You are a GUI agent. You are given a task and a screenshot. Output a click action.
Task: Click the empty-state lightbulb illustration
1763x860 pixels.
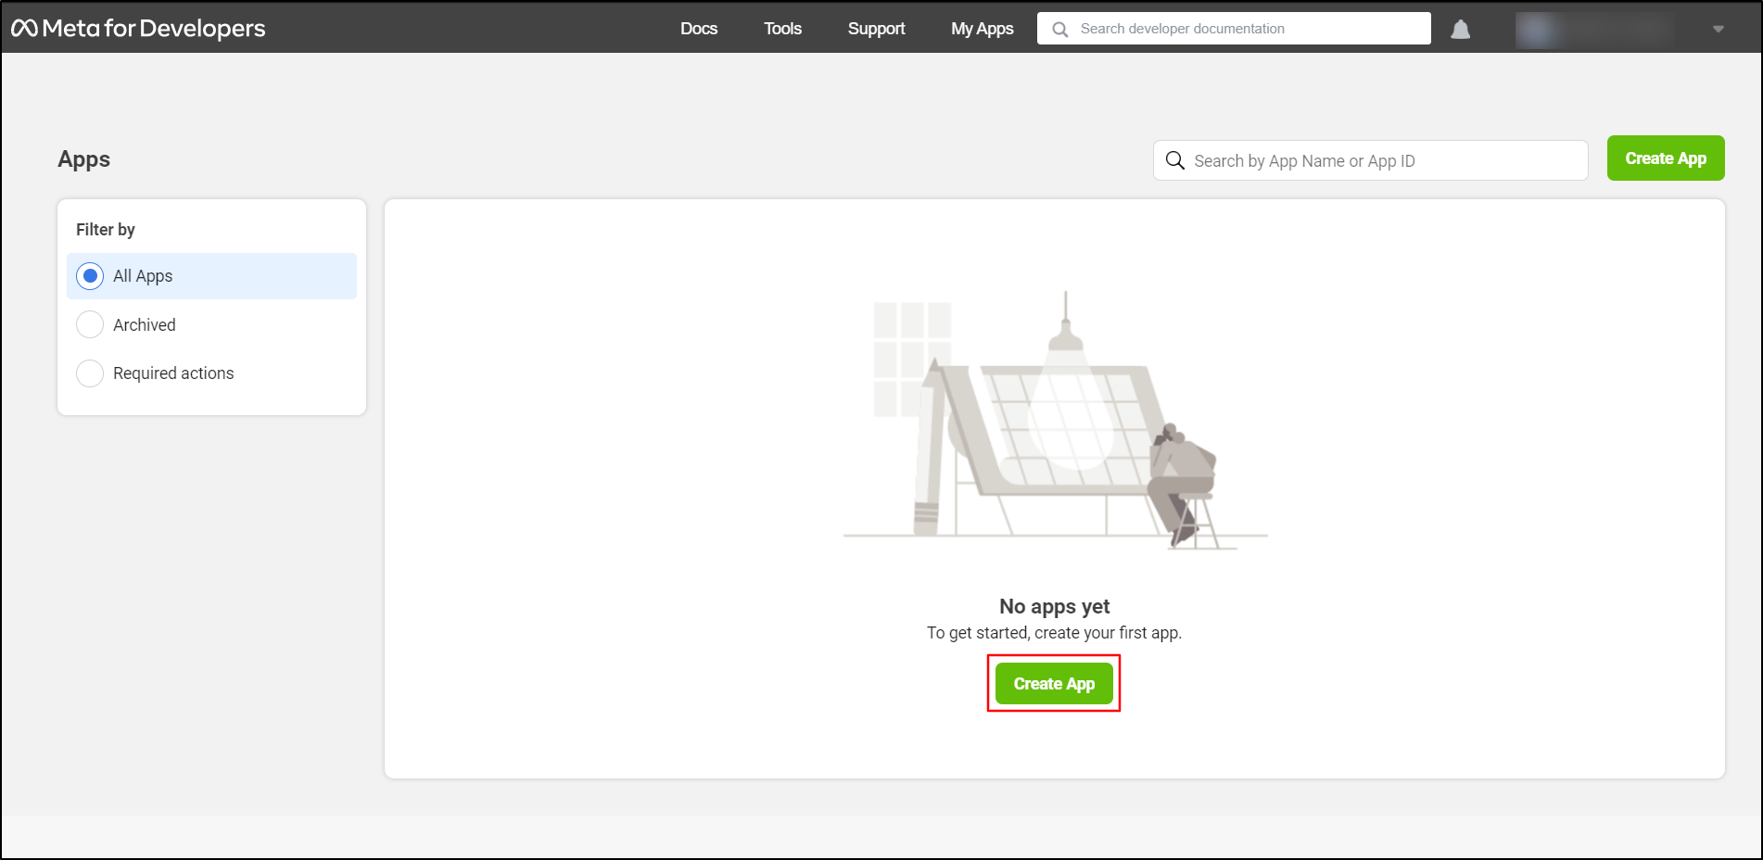1055,421
